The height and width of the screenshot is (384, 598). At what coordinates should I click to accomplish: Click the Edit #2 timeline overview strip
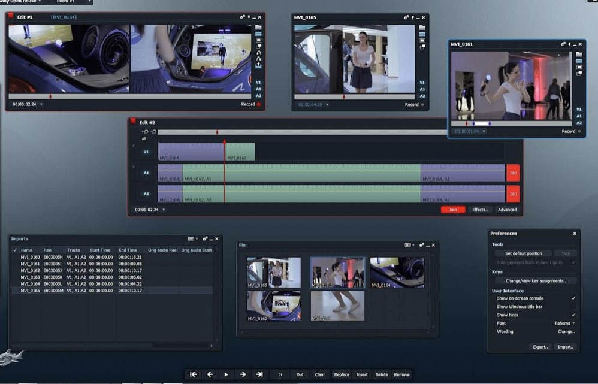303,132
